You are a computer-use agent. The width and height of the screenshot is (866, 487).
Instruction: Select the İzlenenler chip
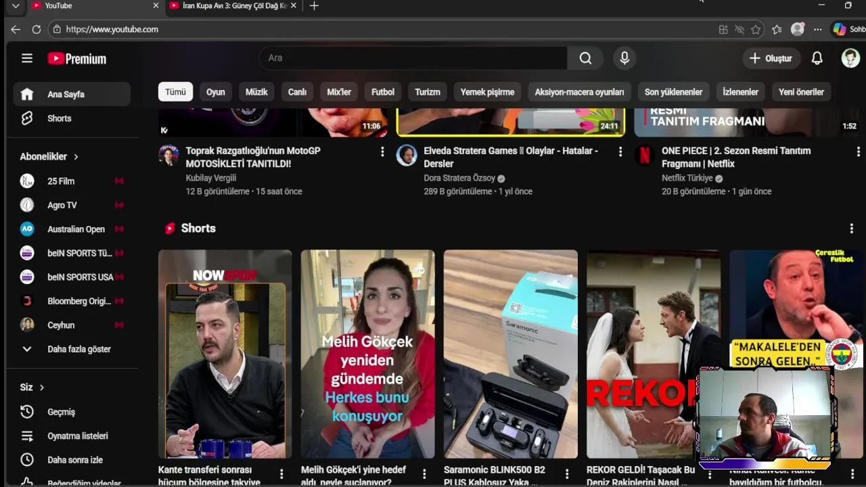740,92
